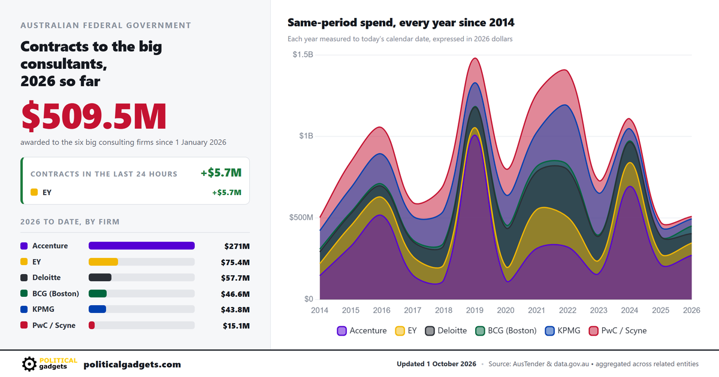Toggle Accenture series in chart legend
719x377 pixels.
pyautogui.click(x=362, y=330)
